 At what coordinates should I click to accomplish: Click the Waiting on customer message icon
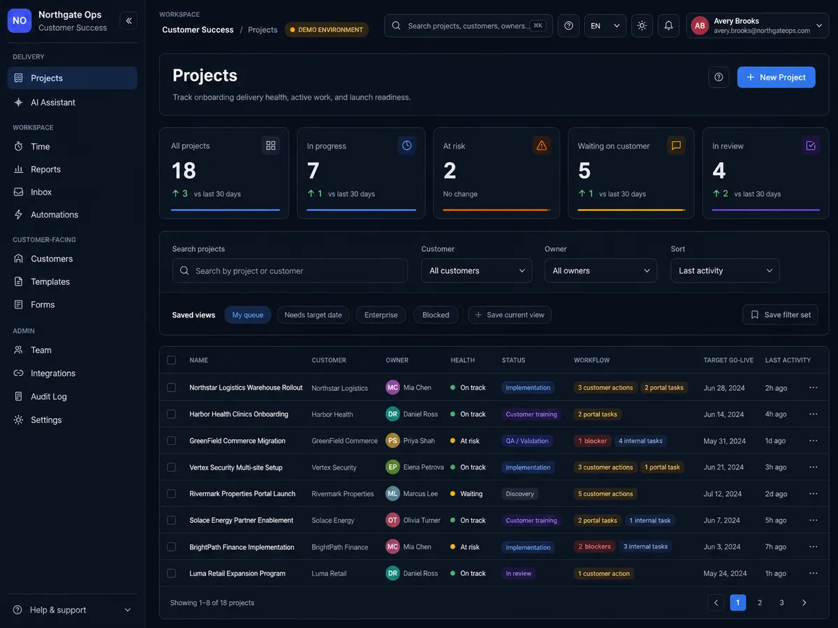coord(676,145)
